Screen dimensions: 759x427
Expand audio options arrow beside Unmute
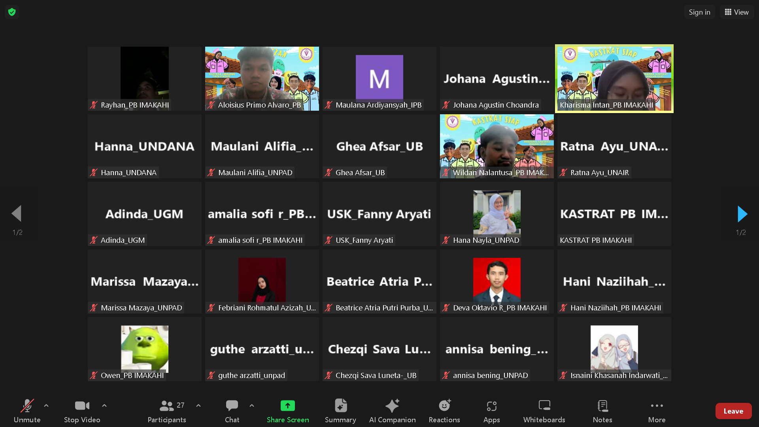coord(46,406)
